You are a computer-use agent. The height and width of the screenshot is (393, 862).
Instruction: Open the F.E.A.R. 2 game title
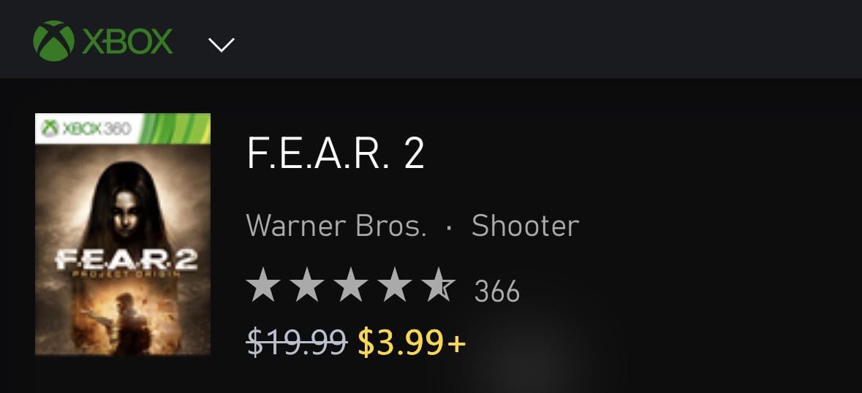(x=336, y=153)
